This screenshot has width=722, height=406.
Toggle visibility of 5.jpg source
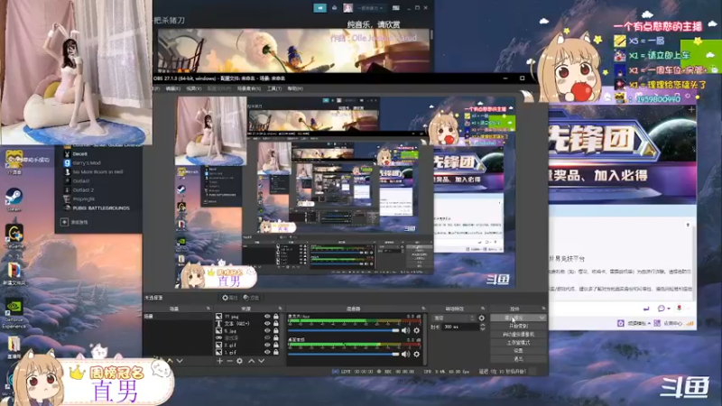click(x=267, y=330)
